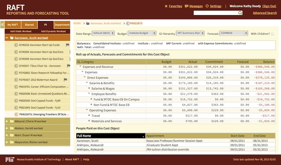Click the folder icon of Aaronson, Scott workset
This screenshot has height=165, width=281.
(12, 38)
